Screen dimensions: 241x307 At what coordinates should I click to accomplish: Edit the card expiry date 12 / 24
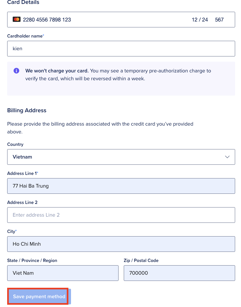[200, 20]
